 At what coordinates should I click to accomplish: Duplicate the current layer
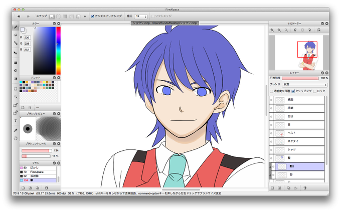pyautogui.click(x=288, y=188)
